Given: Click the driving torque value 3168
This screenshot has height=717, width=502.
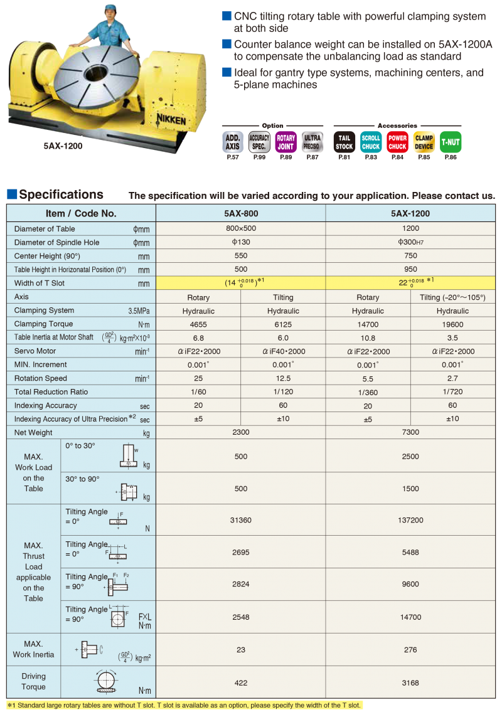Looking at the screenshot, I should click(410, 682).
